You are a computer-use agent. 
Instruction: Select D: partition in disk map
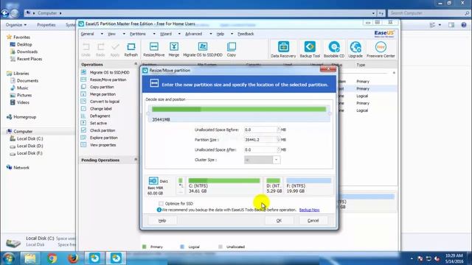click(274, 185)
